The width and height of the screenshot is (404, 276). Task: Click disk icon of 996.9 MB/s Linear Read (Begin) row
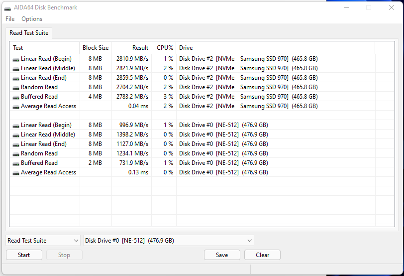(16, 126)
